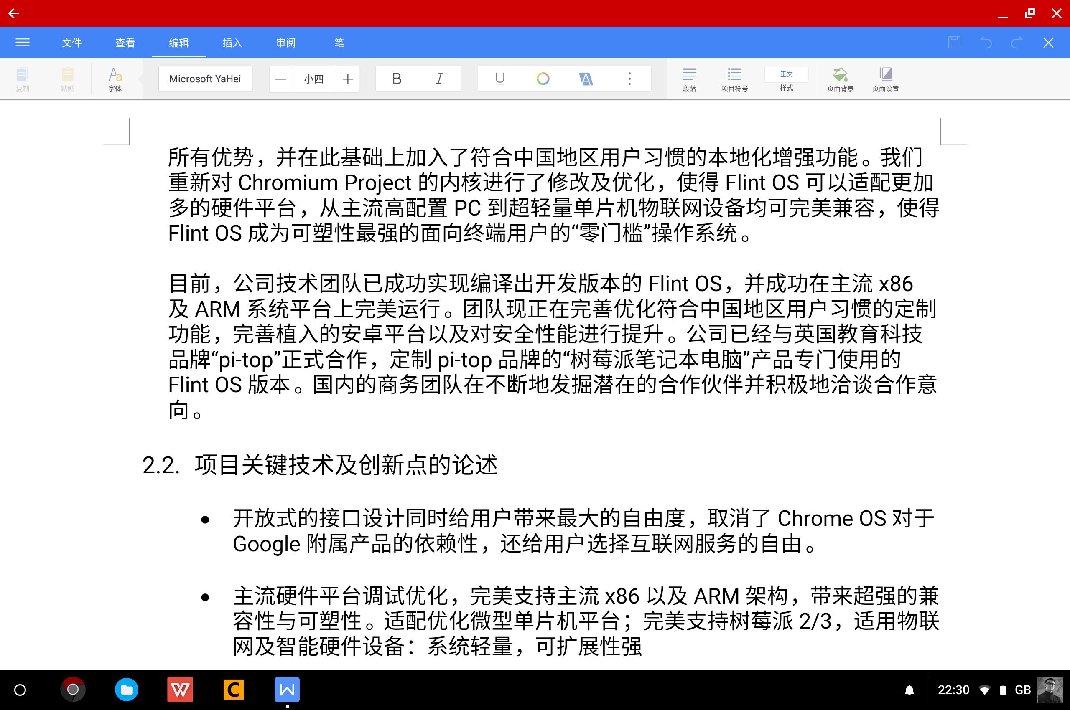This screenshot has width=1070, height=710.
Task: Increase font size with plus button
Action: click(x=348, y=79)
